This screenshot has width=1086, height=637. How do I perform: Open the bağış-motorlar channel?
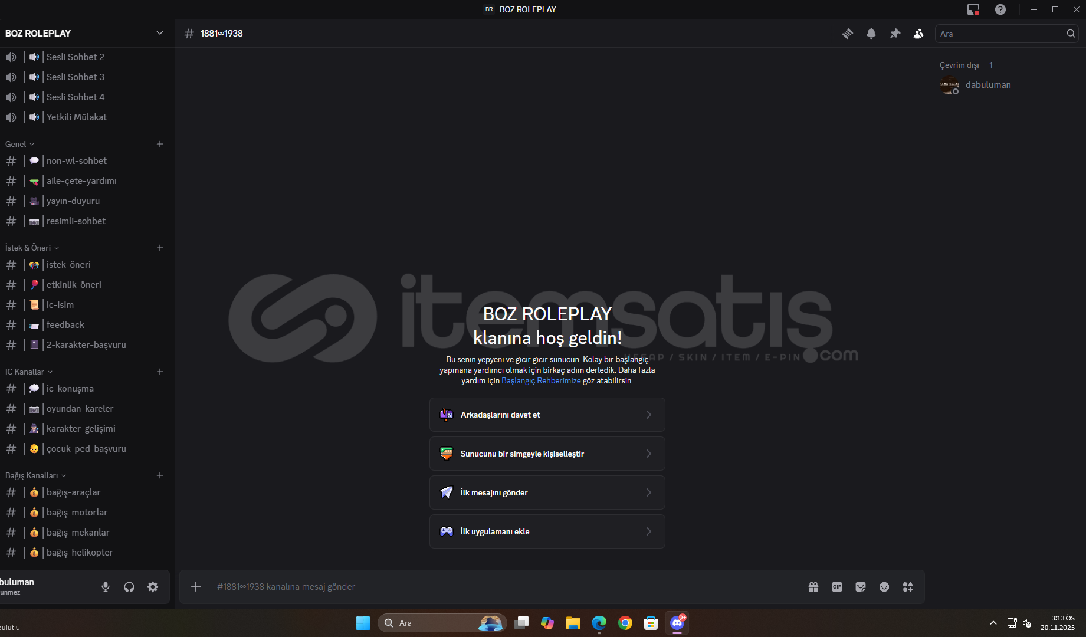coord(85,513)
